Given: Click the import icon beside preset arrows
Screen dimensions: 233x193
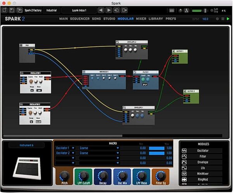Looking at the screenshot, I should [116, 10].
